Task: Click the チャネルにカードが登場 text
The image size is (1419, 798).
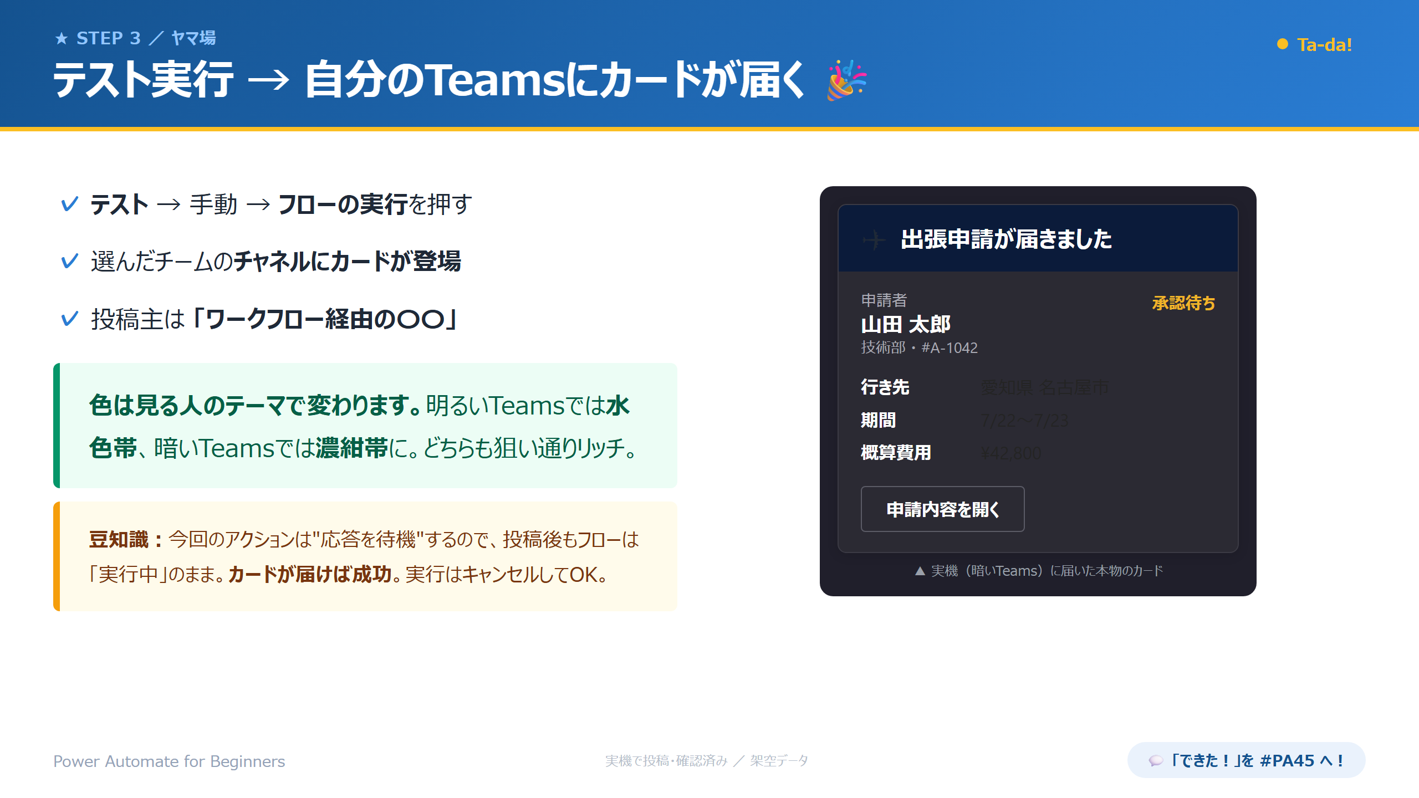Action: (x=348, y=261)
